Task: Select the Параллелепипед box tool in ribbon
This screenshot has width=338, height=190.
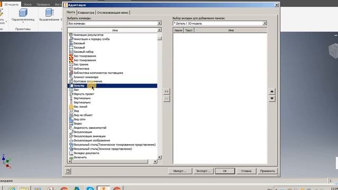Action: (23, 15)
